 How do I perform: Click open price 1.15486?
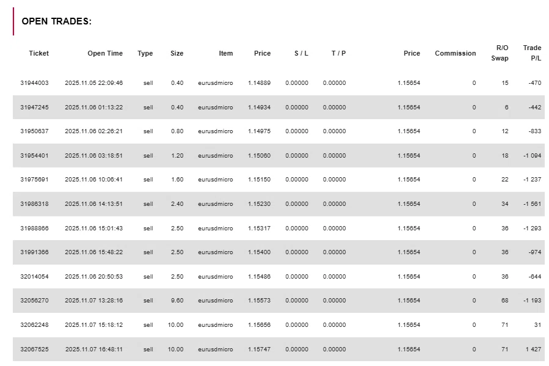pyautogui.click(x=259, y=277)
